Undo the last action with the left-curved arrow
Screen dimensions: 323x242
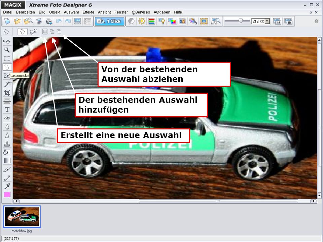click(x=59, y=21)
